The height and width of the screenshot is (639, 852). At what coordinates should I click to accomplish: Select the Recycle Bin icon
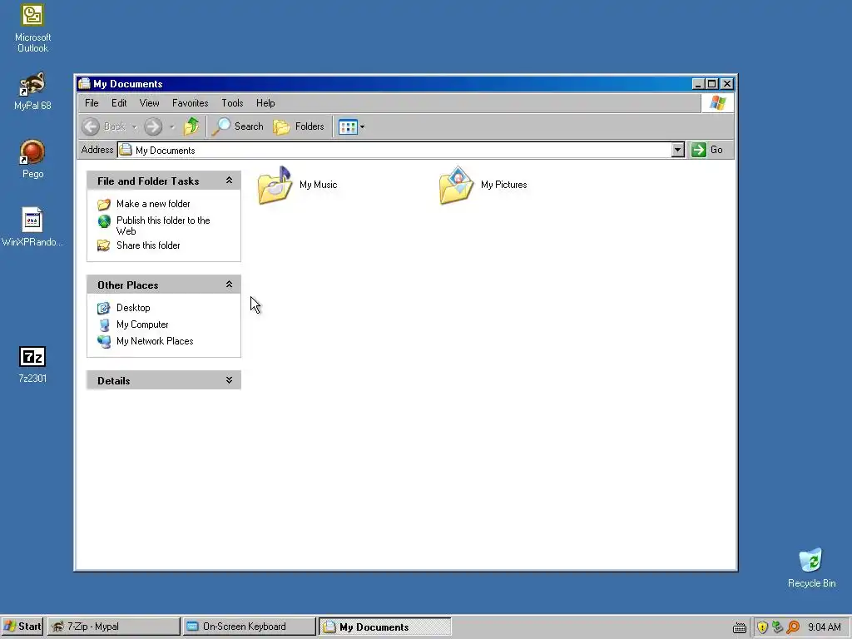pos(811,567)
